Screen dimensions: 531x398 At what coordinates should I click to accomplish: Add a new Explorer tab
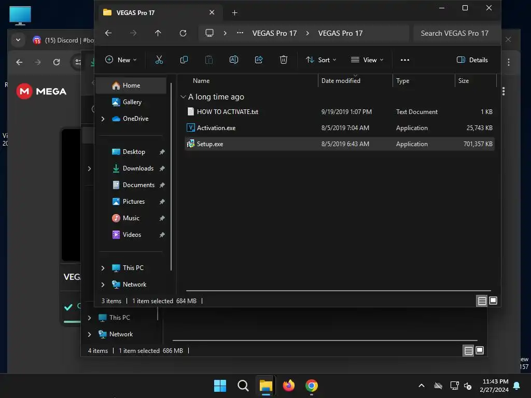tap(234, 13)
